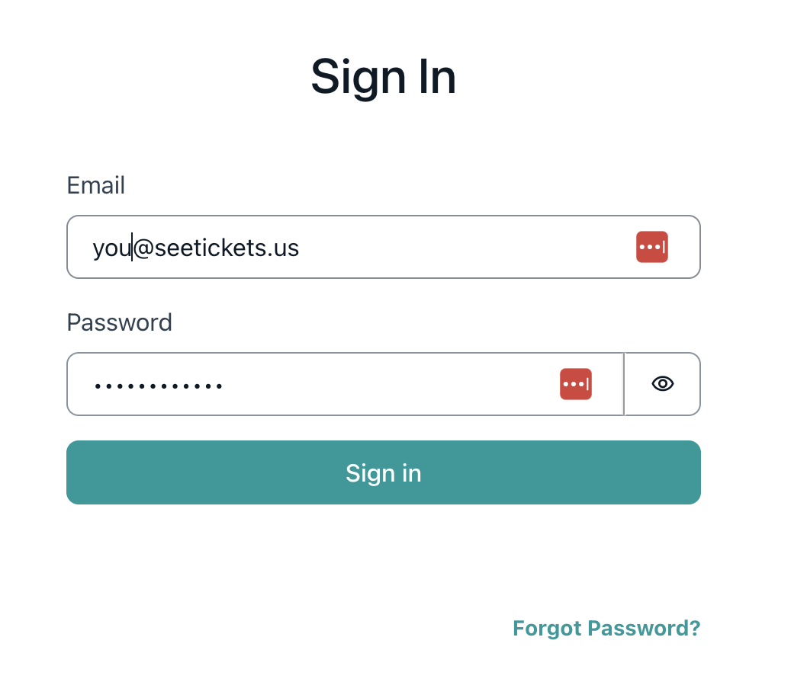Click the masked password dots

coord(159,386)
